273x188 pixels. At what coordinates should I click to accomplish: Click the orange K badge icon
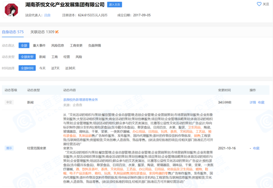click(57, 32)
